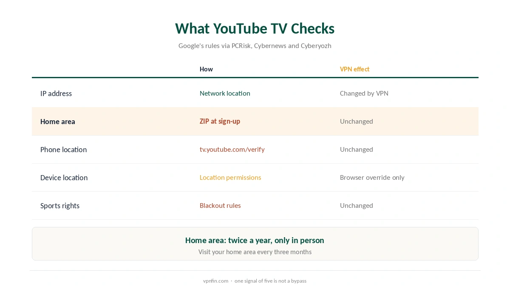Image resolution: width=510 pixels, height=289 pixels.
Task: Select the subtitle mentioning PCRisk, Cybernews and Cyberyozh
Action: (x=255, y=46)
